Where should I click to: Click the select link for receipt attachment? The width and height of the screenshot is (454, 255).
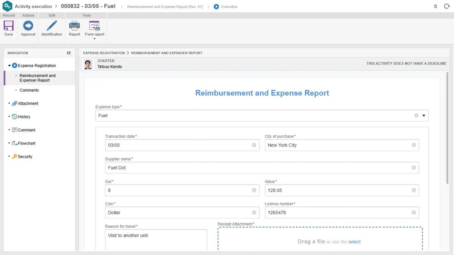354,242
